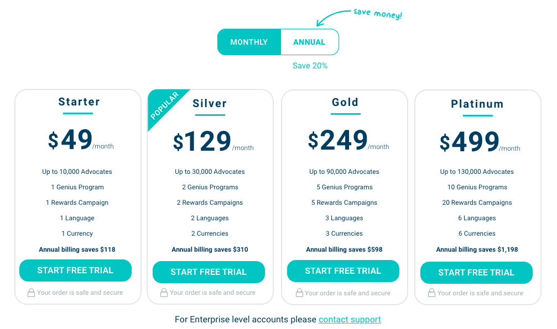Screen dimensions: 557x329
Task: Click the lock icon under Platinum plan
Action: pyautogui.click(x=431, y=293)
